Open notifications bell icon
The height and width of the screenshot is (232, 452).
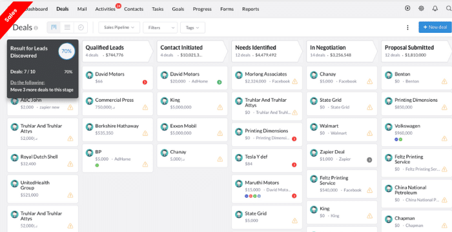[x=435, y=8]
